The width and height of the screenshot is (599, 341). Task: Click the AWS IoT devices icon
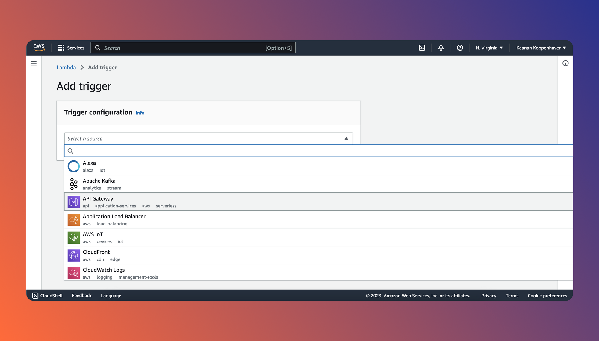click(x=73, y=237)
